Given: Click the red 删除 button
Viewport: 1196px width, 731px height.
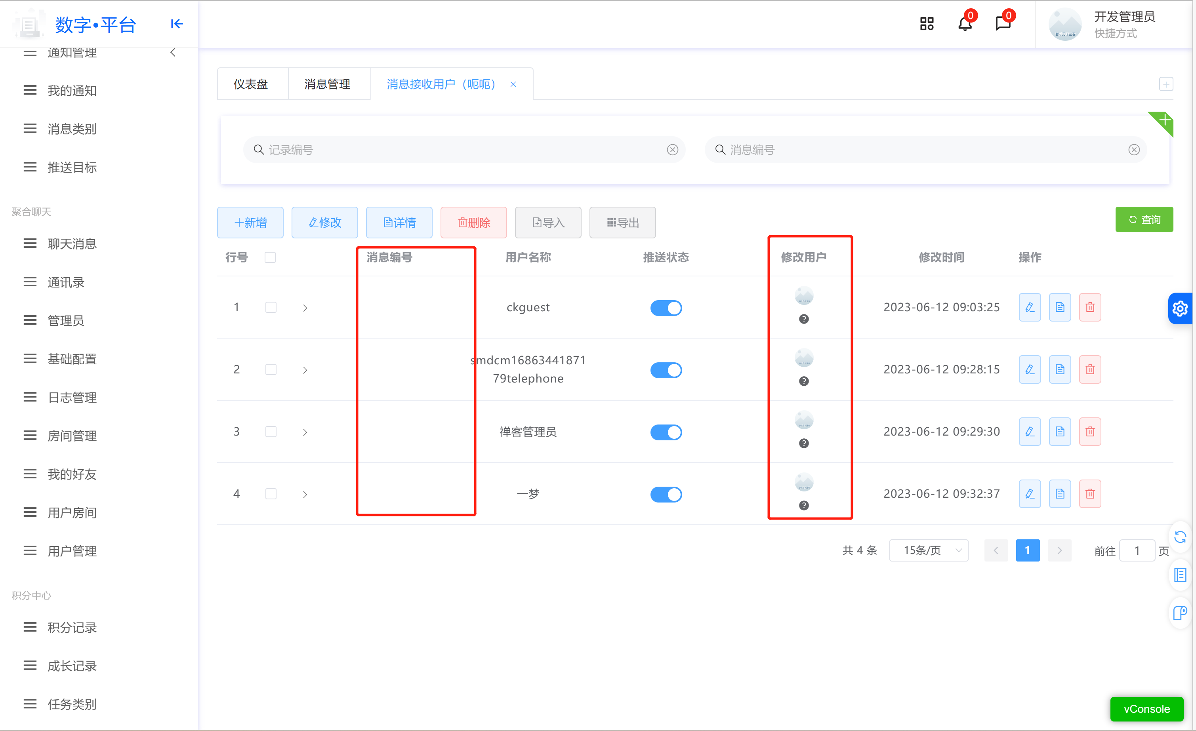Looking at the screenshot, I should 474,222.
